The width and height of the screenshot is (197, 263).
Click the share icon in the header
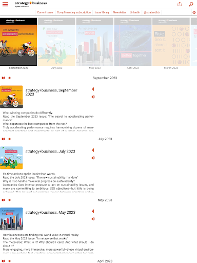(180, 4)
